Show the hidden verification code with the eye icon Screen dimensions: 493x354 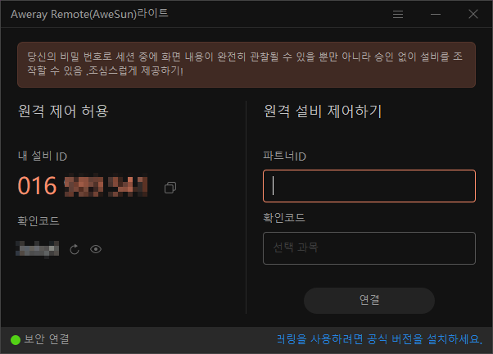[x=96, y=249]
